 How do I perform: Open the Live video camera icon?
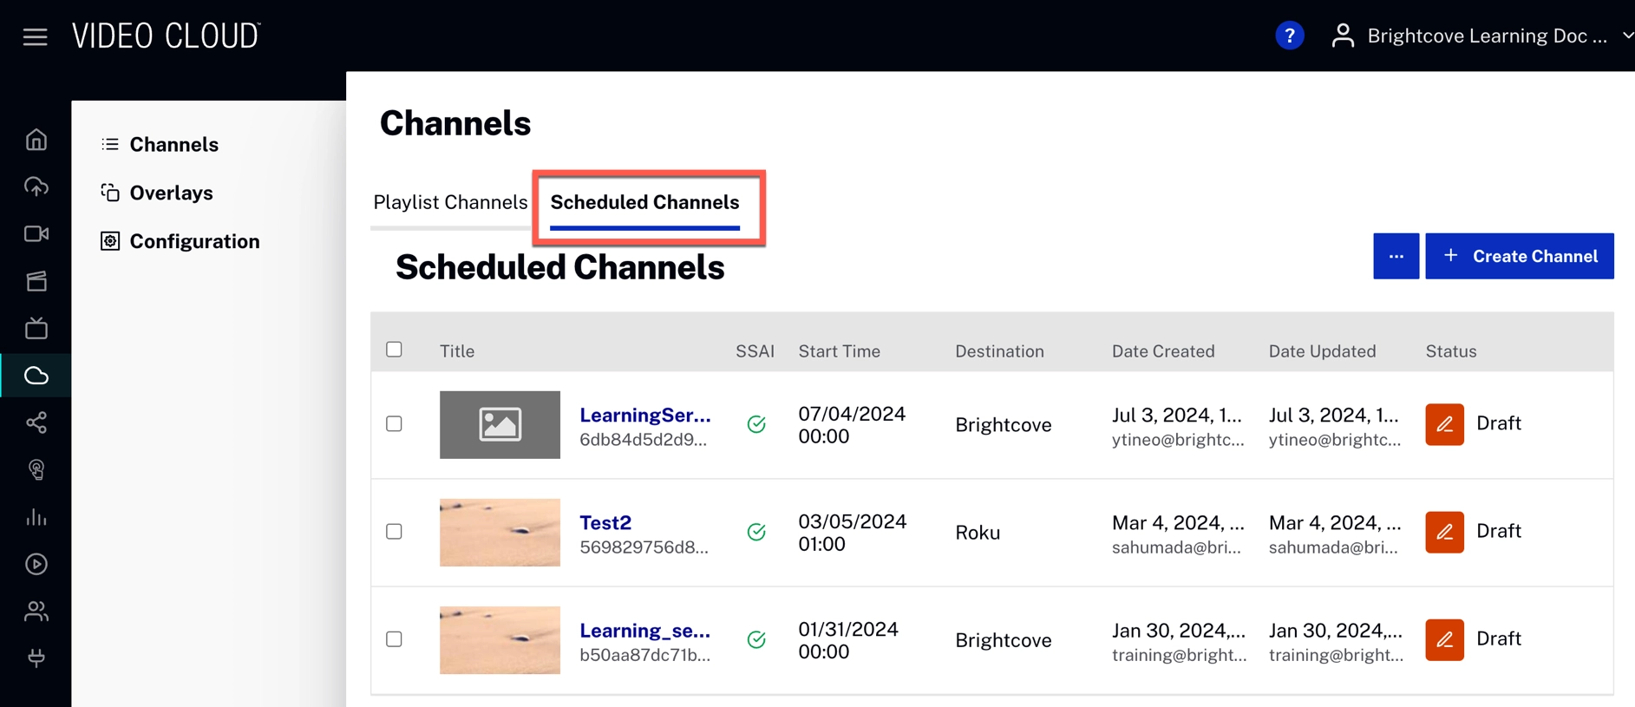tap(36, 234)
